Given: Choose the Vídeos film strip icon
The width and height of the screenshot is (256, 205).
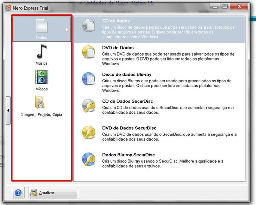Looking at the screenshot, I should (42, 77).
